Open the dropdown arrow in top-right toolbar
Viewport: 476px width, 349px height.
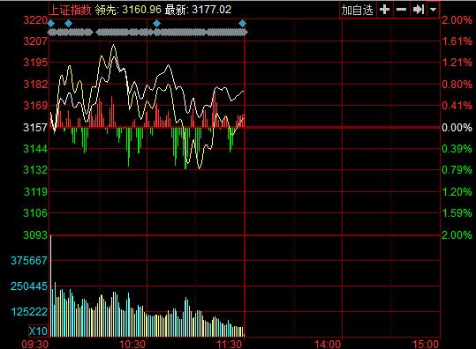click(x=434, y=10)
